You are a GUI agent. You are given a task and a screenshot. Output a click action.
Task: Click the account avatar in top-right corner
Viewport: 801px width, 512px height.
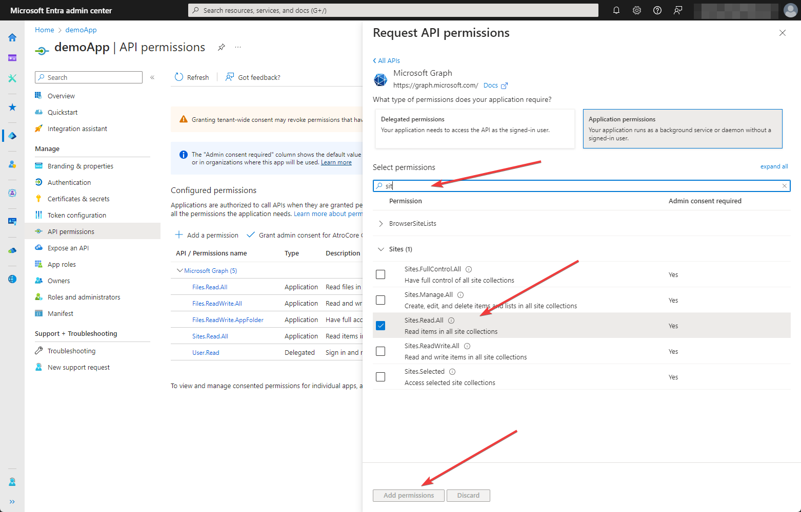pyautogui.click(x=791, y=10)
